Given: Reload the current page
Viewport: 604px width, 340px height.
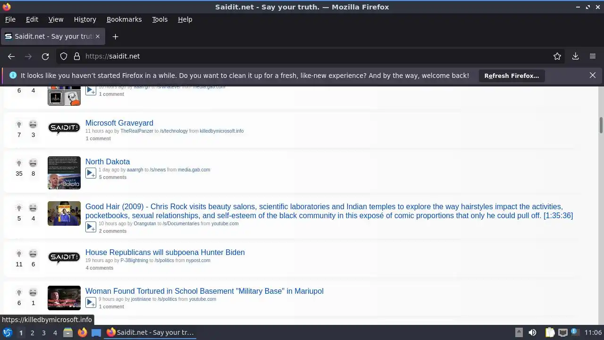Looking at the screenshot, I should (x=45, y=56).
